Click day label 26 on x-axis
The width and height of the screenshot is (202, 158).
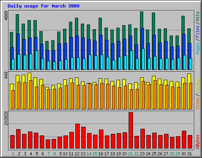click(x=160, y=154)
